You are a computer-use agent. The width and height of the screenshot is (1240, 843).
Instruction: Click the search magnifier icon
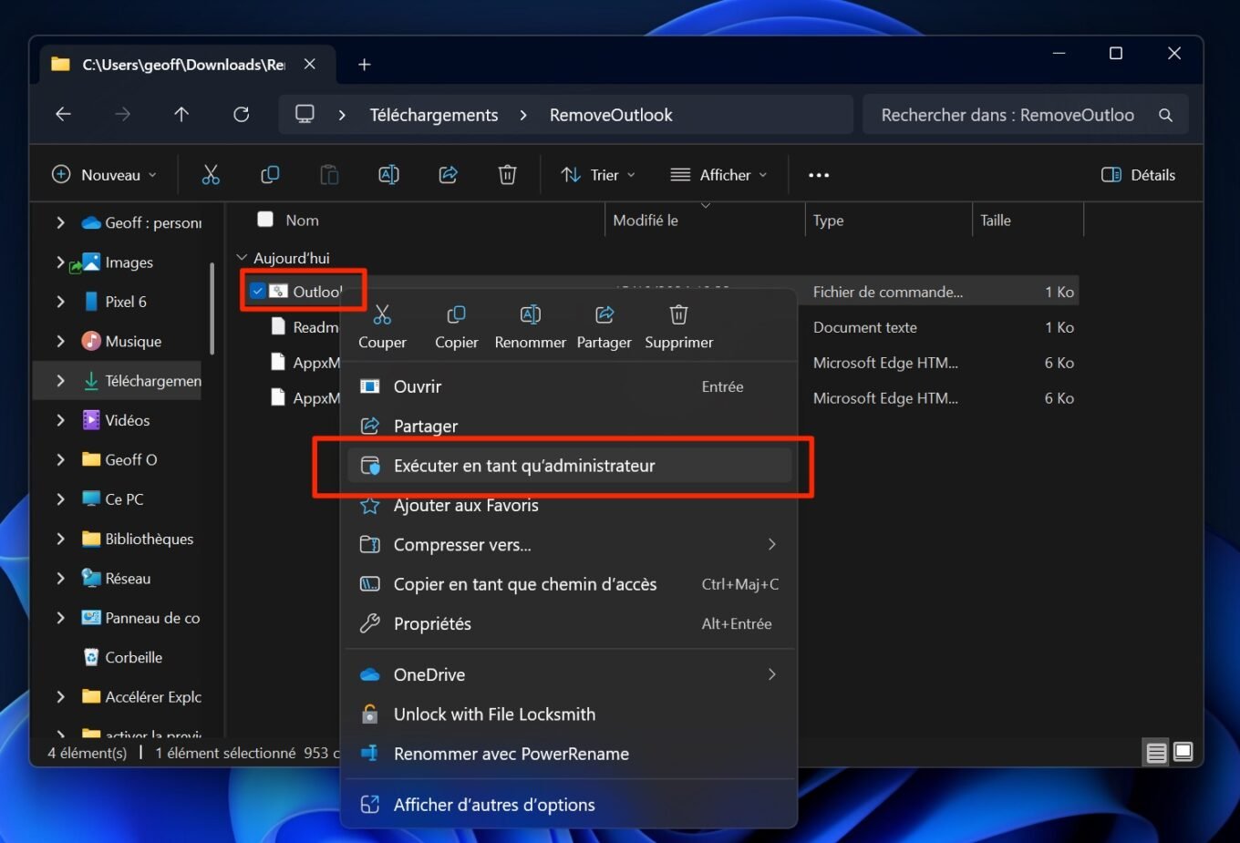[x=1165, y=115]
